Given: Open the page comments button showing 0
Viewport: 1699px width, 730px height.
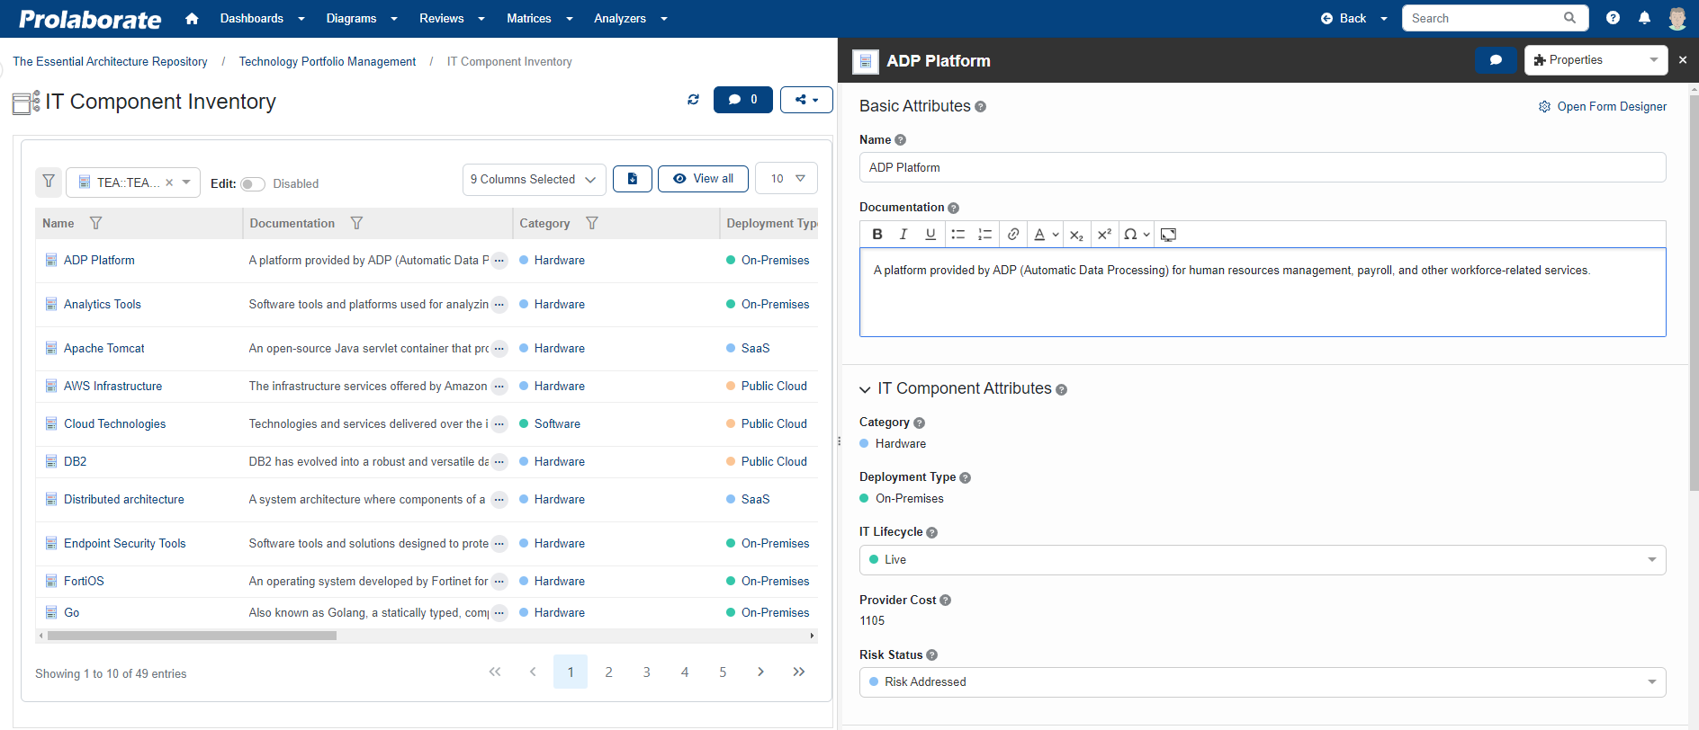Looking at the screenshot, I should (x=743, y=100).
